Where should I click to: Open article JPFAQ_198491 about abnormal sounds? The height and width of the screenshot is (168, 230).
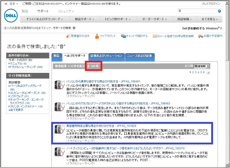point(103,82)
